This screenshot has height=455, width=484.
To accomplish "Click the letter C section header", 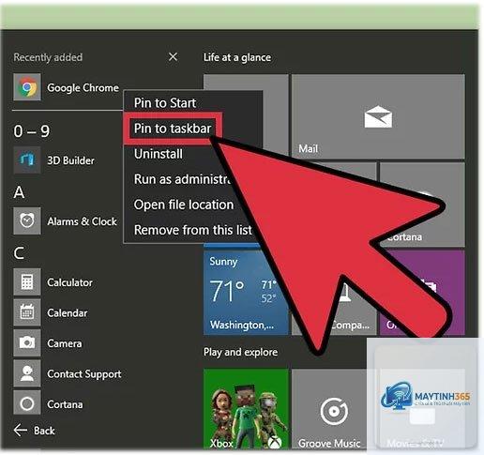I will [x=19, y=252].
